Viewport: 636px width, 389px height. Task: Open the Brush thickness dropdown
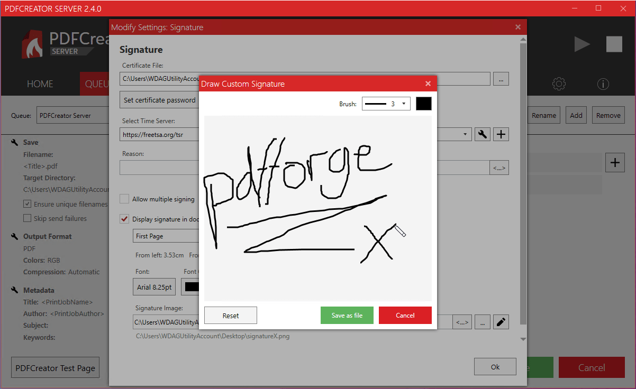point(386,104)
